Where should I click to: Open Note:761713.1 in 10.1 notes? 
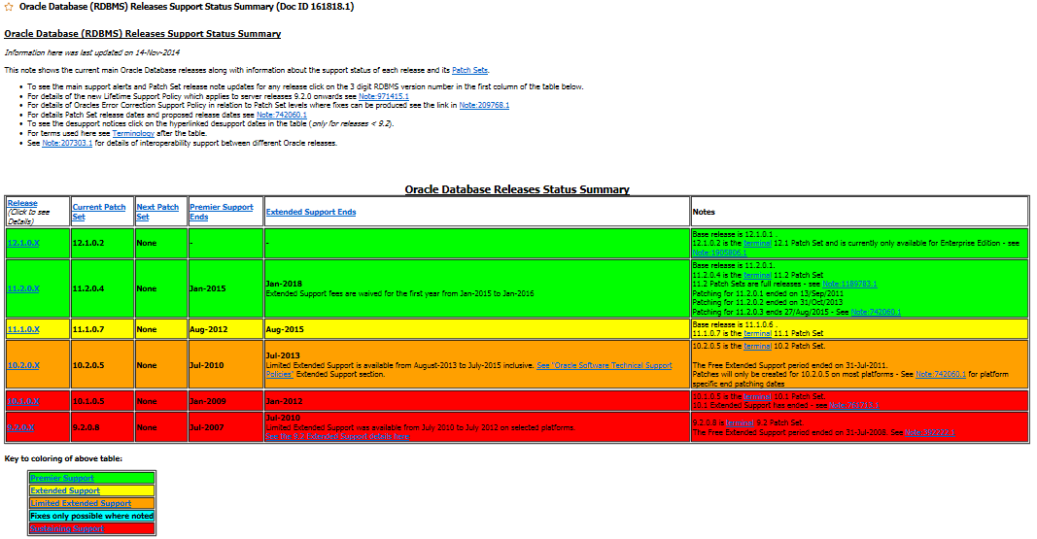tap(854, 406)
